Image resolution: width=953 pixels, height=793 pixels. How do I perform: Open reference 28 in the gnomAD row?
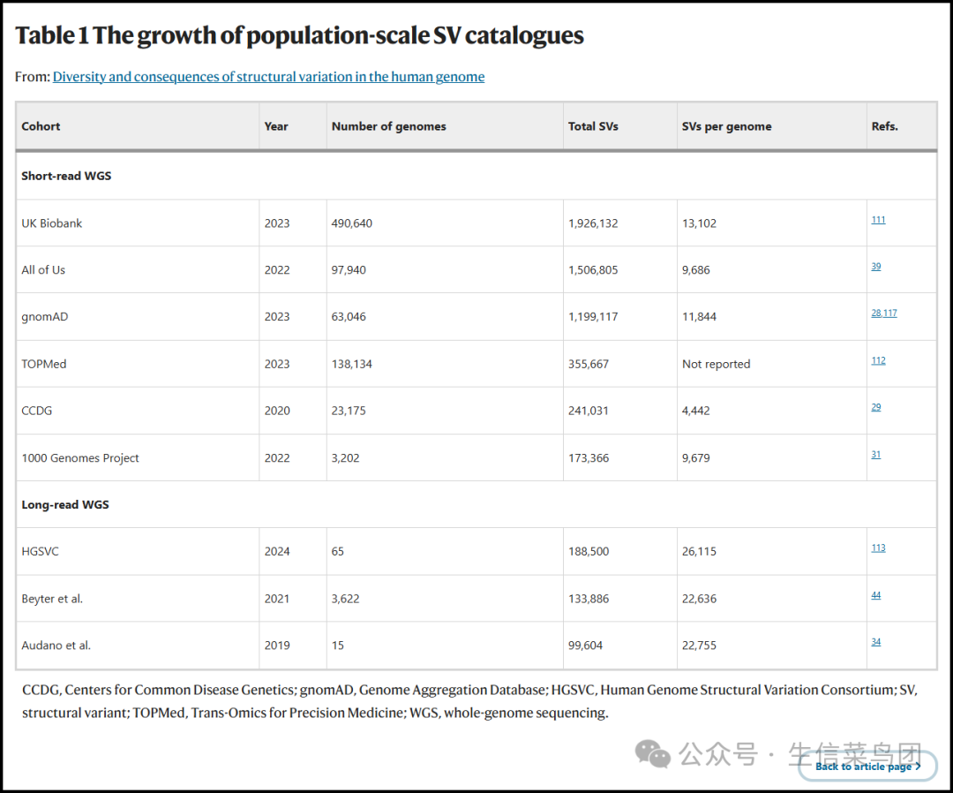876,313
